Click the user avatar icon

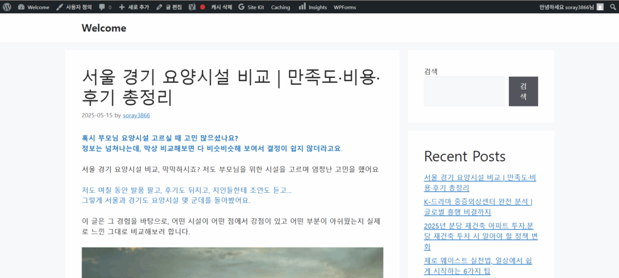(600, 7)
